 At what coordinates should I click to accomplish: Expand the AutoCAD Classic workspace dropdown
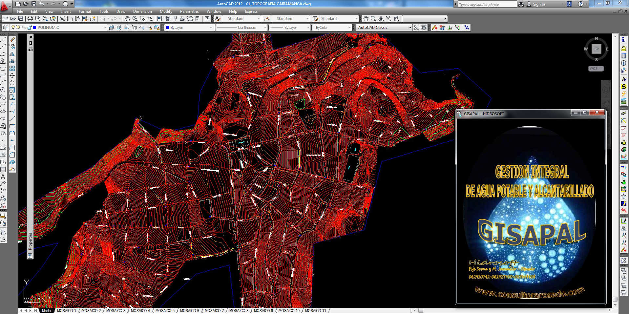click(410, 28)
